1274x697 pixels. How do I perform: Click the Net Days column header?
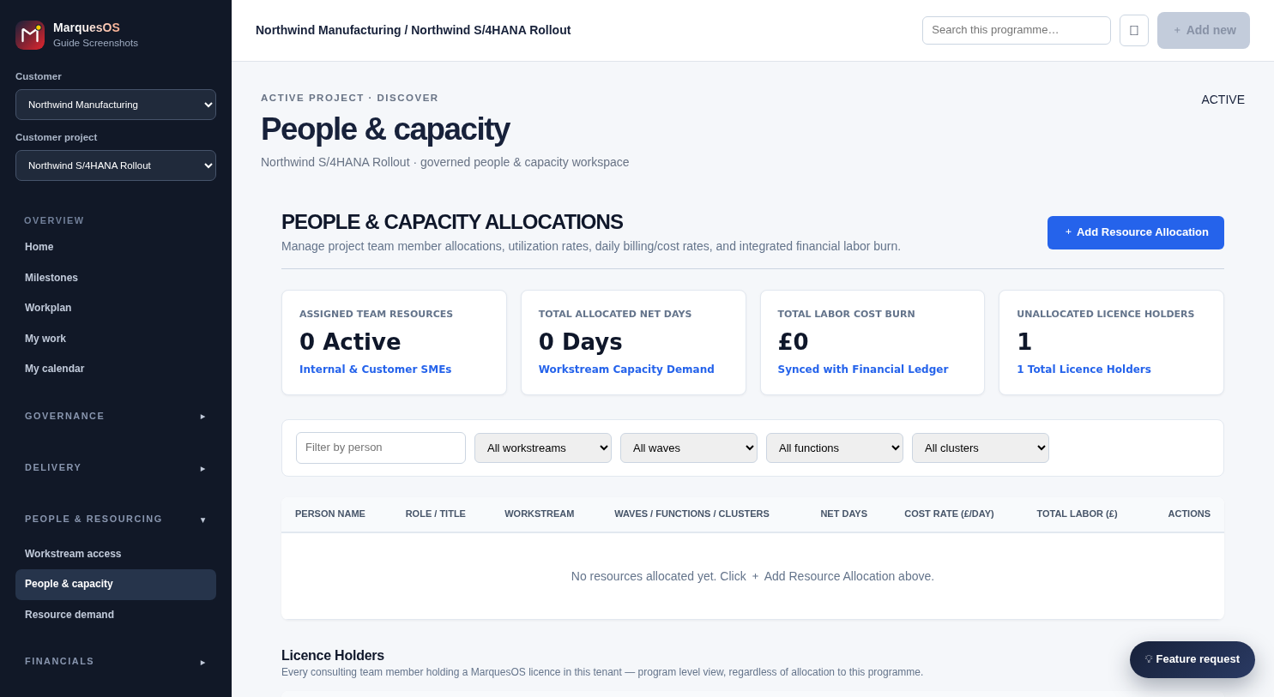pyautogui.click(x=844, y=514)
